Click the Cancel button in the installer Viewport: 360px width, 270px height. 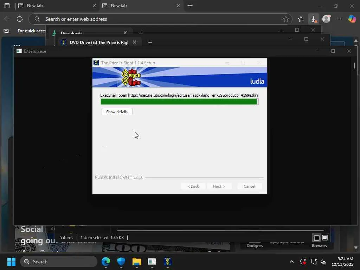tap(249, 186)
